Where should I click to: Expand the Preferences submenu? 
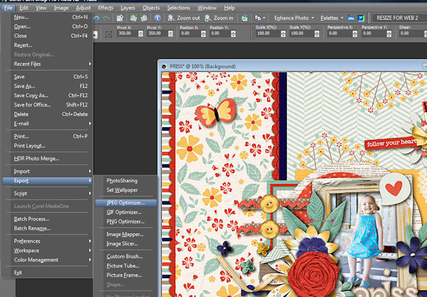[x=48, y=241]
